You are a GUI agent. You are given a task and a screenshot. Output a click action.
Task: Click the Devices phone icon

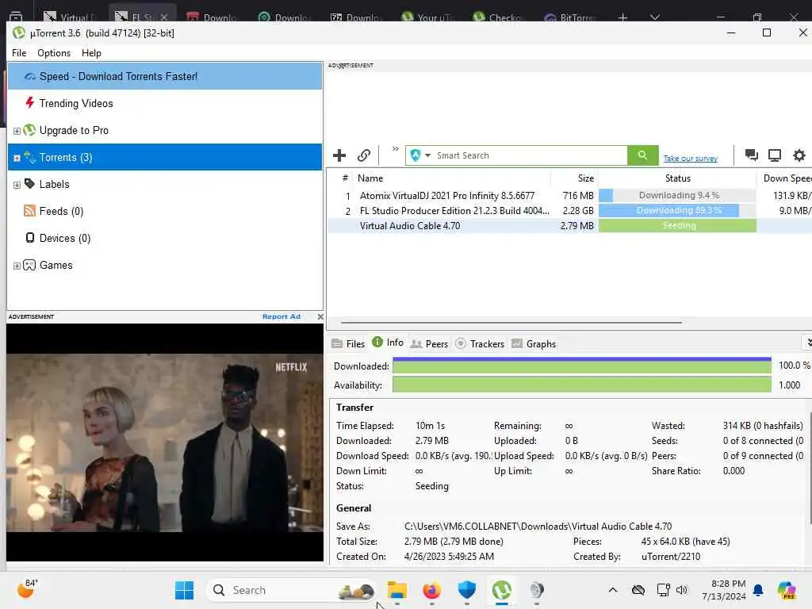[x=30, y=238]
